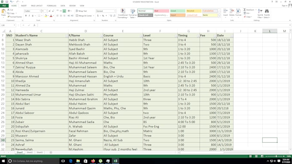Open the Calibri font name dropdown

tap(40, 11)
